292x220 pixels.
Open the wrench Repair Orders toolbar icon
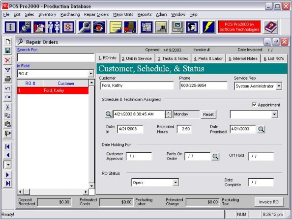pos(85,27)
